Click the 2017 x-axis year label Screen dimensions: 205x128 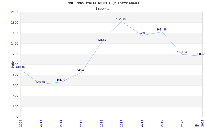[121, 123]
